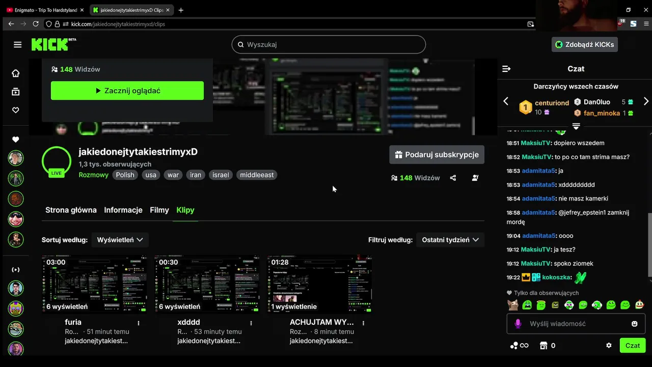Open the chat shop icon

tap(544, 346)
